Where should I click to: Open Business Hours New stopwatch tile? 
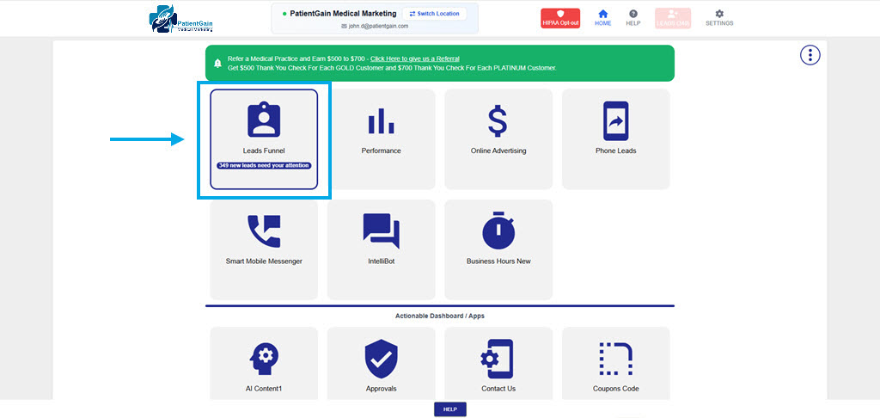[498, 249]
